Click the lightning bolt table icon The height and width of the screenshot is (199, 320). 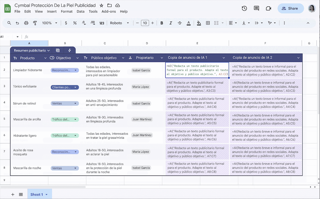[70, 50]
